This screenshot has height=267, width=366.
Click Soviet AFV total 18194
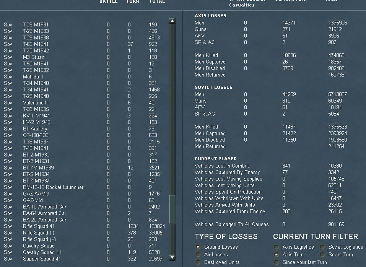click(335, 107)
